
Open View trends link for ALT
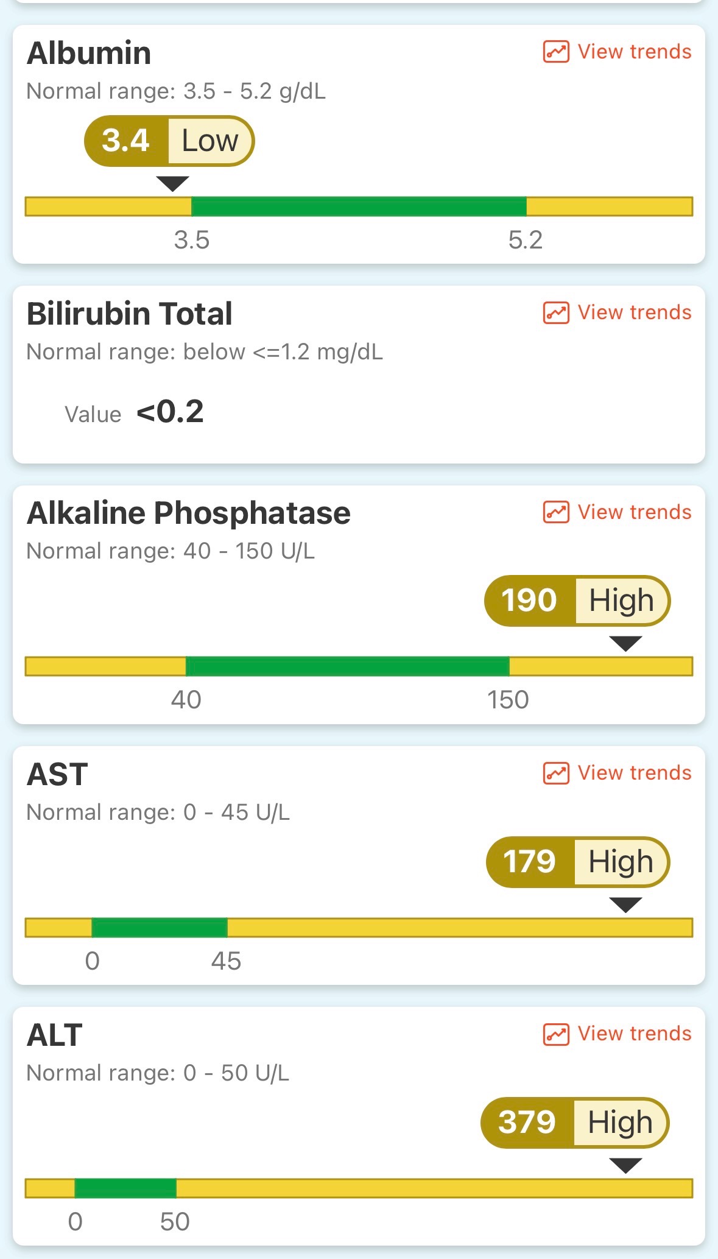634,1034
